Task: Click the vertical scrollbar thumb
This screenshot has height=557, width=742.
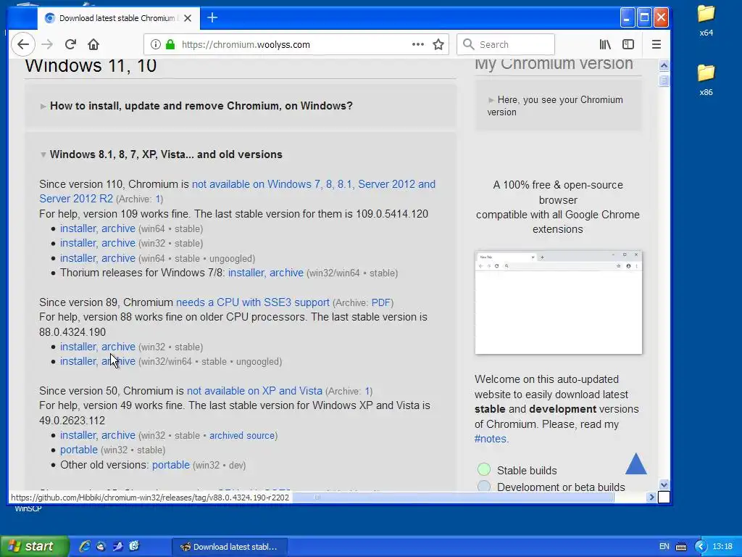Action: tap(664, 80)
